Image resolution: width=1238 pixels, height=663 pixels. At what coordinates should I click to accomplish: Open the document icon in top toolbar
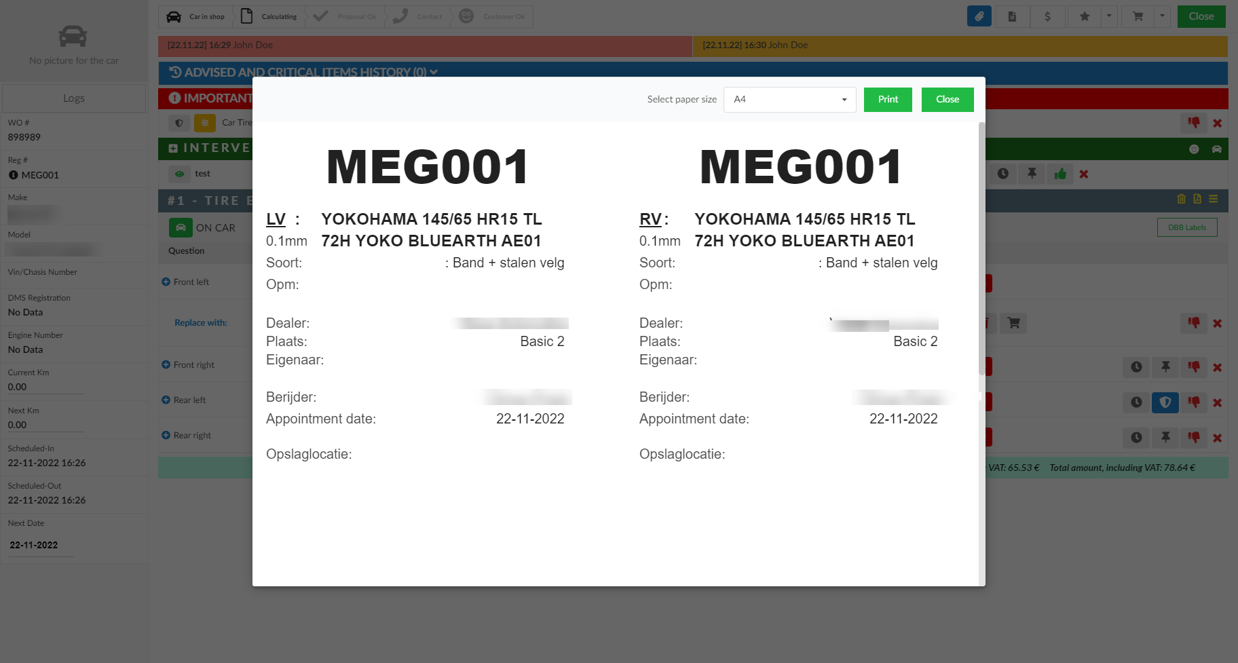pos(1012,16)
